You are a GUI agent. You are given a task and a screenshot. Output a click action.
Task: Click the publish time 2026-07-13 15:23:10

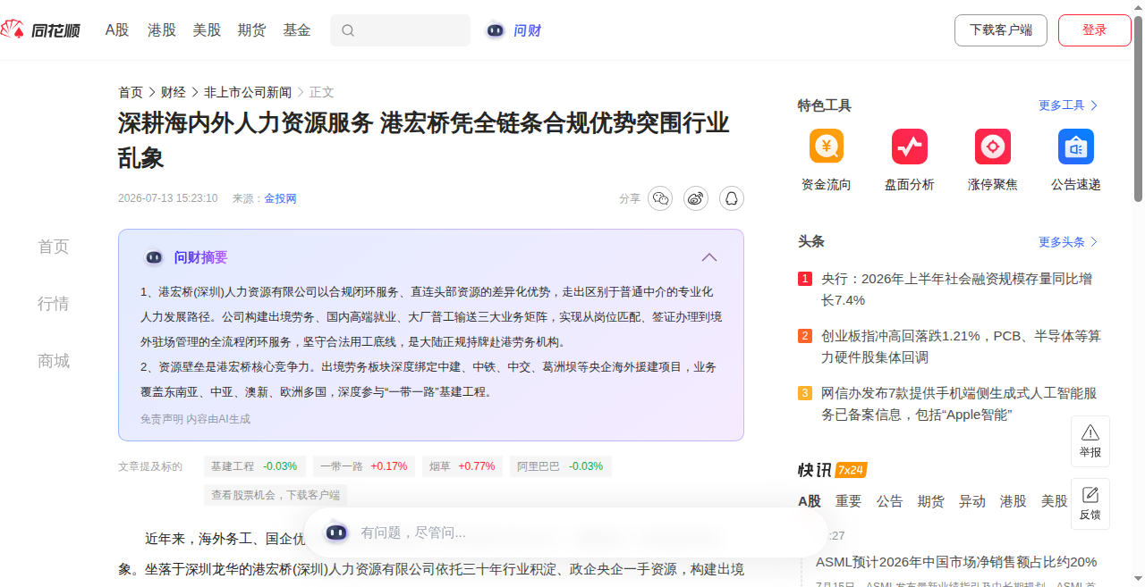coord(167,198)
